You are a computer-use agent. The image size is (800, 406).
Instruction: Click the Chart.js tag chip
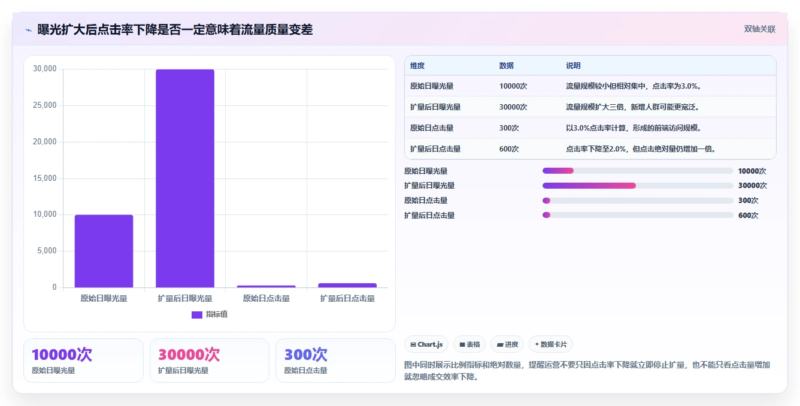426,344
